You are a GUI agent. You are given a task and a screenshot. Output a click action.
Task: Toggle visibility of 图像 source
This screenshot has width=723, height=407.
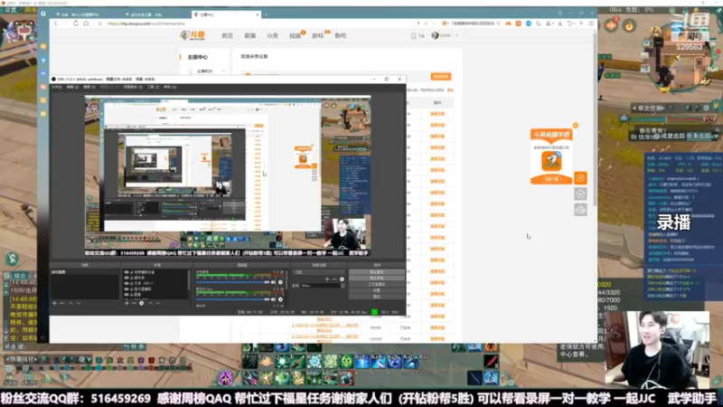(x=126, y=295)
